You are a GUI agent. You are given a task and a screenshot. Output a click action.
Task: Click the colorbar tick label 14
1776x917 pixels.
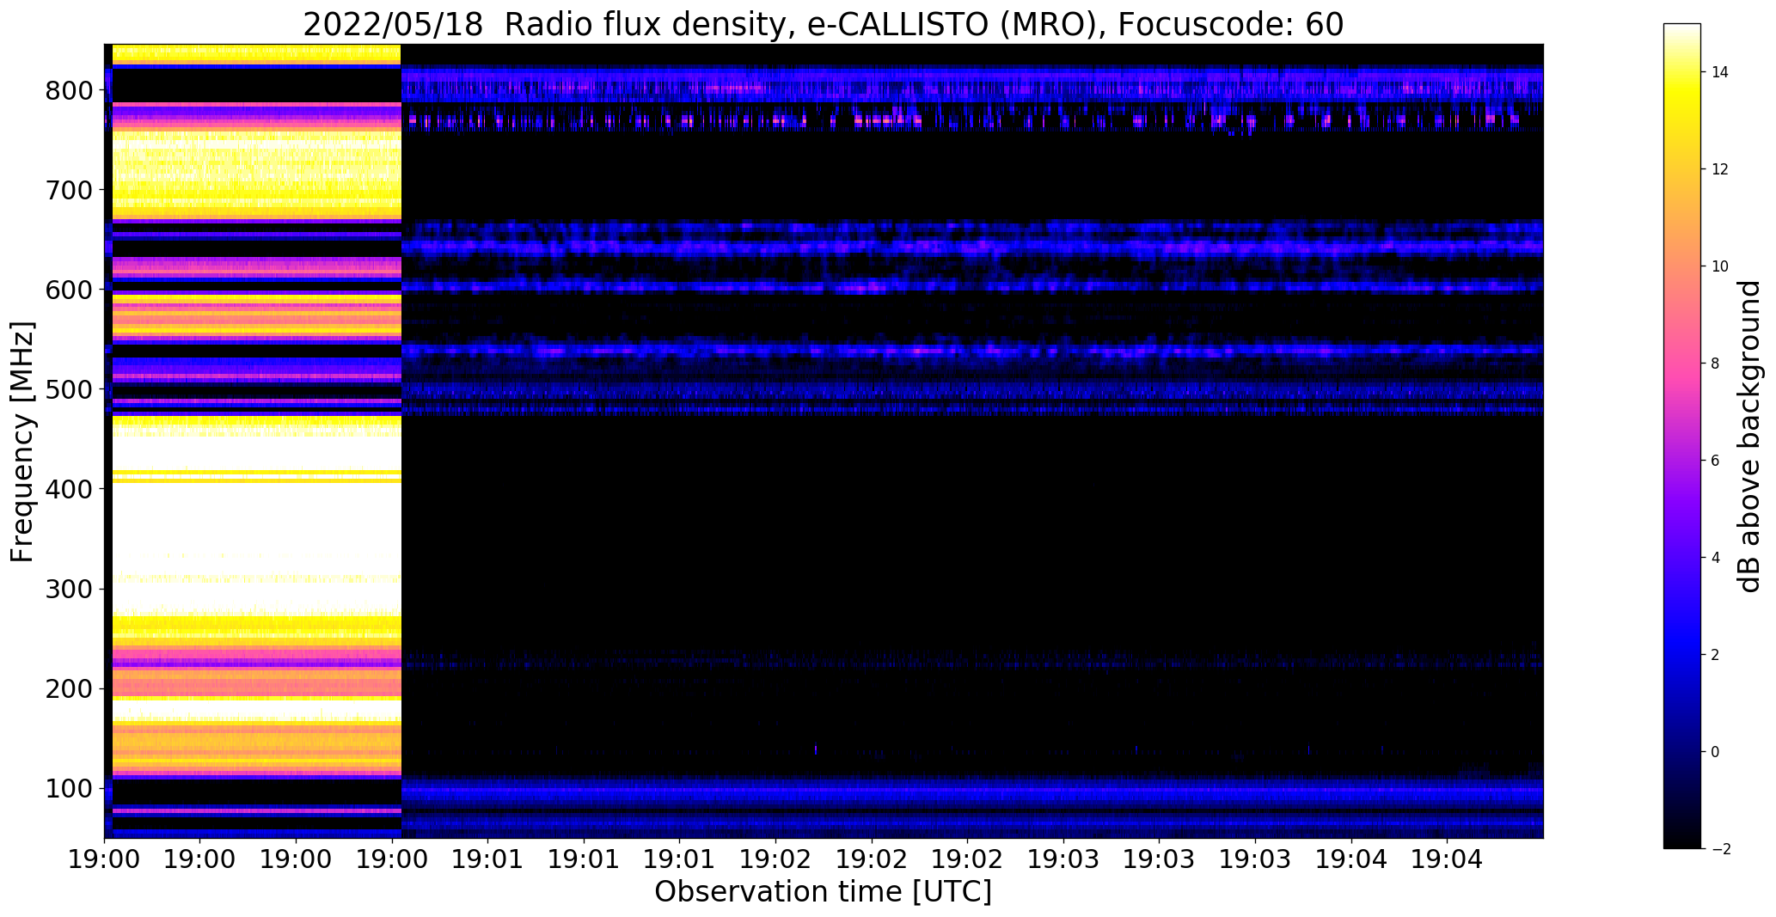(x=1720, y=72)
